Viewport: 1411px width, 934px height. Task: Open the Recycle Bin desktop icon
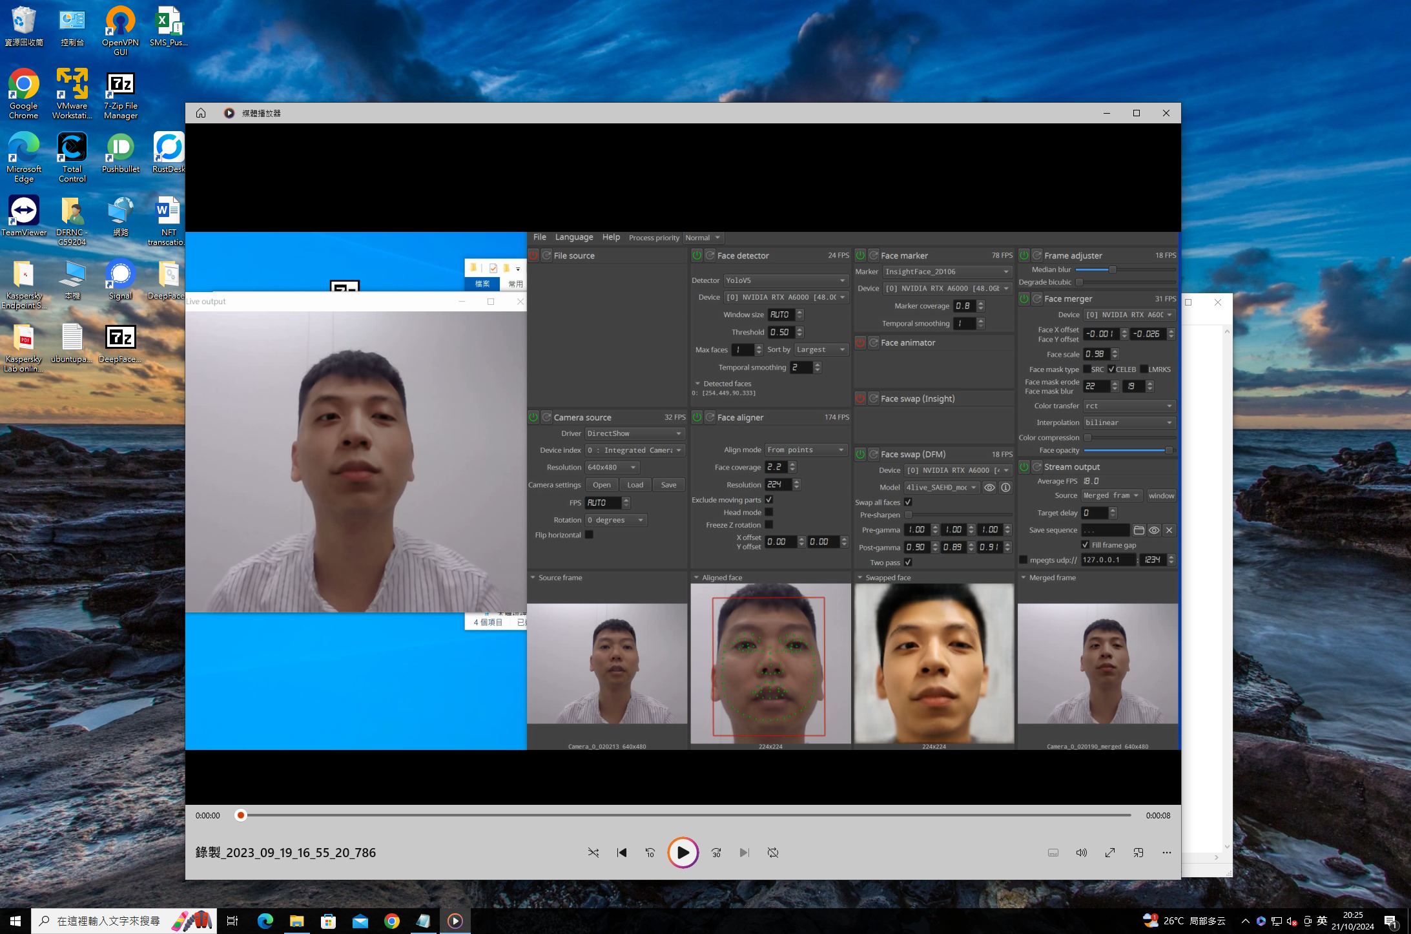[x=24, y=27]
